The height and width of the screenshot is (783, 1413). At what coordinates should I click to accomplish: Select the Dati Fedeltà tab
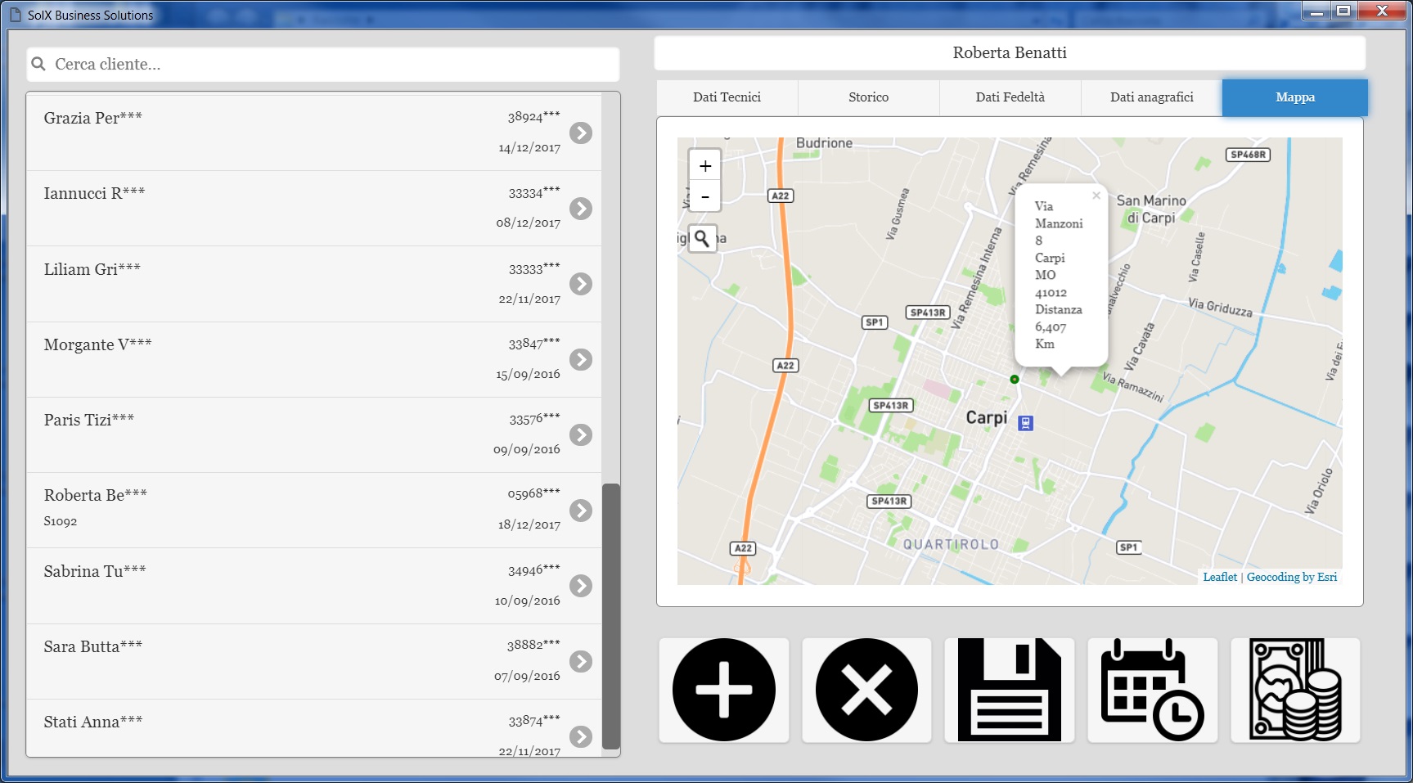(x=1010, y=97)
